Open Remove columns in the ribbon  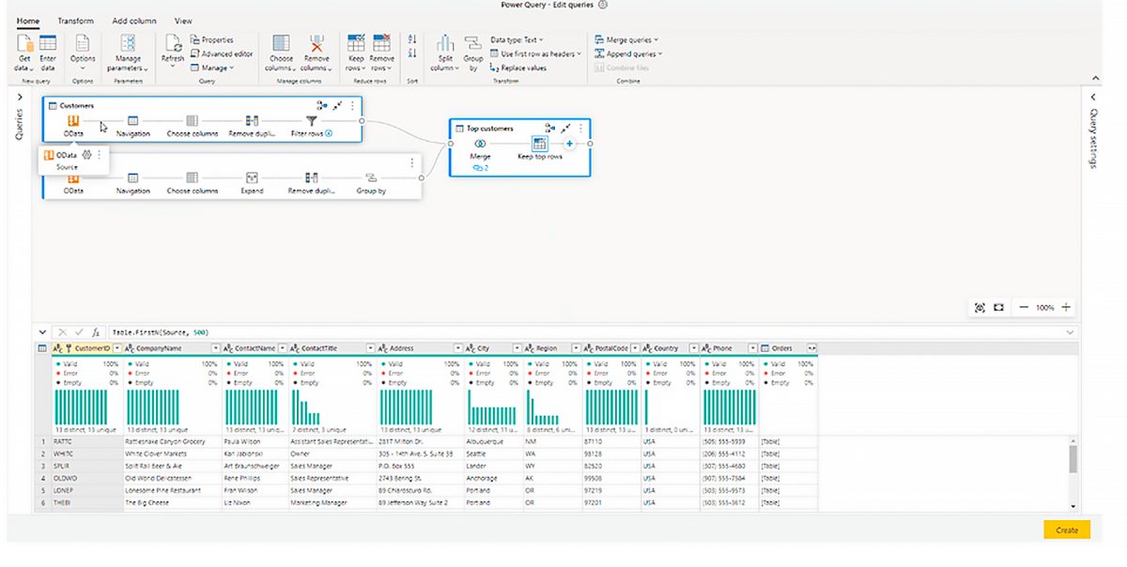point(316,53)
